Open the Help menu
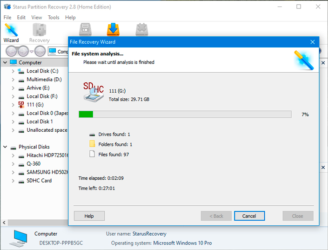Image resolution: width=328 pixels, height=250 pixels. (x=70, y=17)
